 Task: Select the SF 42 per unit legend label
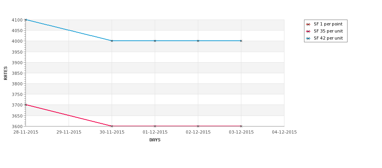[x=328, y=38]
